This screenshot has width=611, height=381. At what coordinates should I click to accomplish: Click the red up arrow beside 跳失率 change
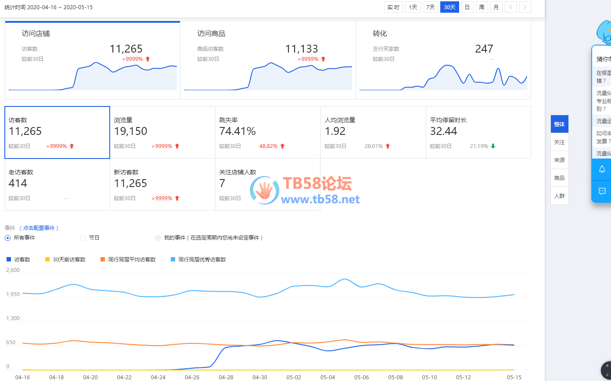point(282,146)
